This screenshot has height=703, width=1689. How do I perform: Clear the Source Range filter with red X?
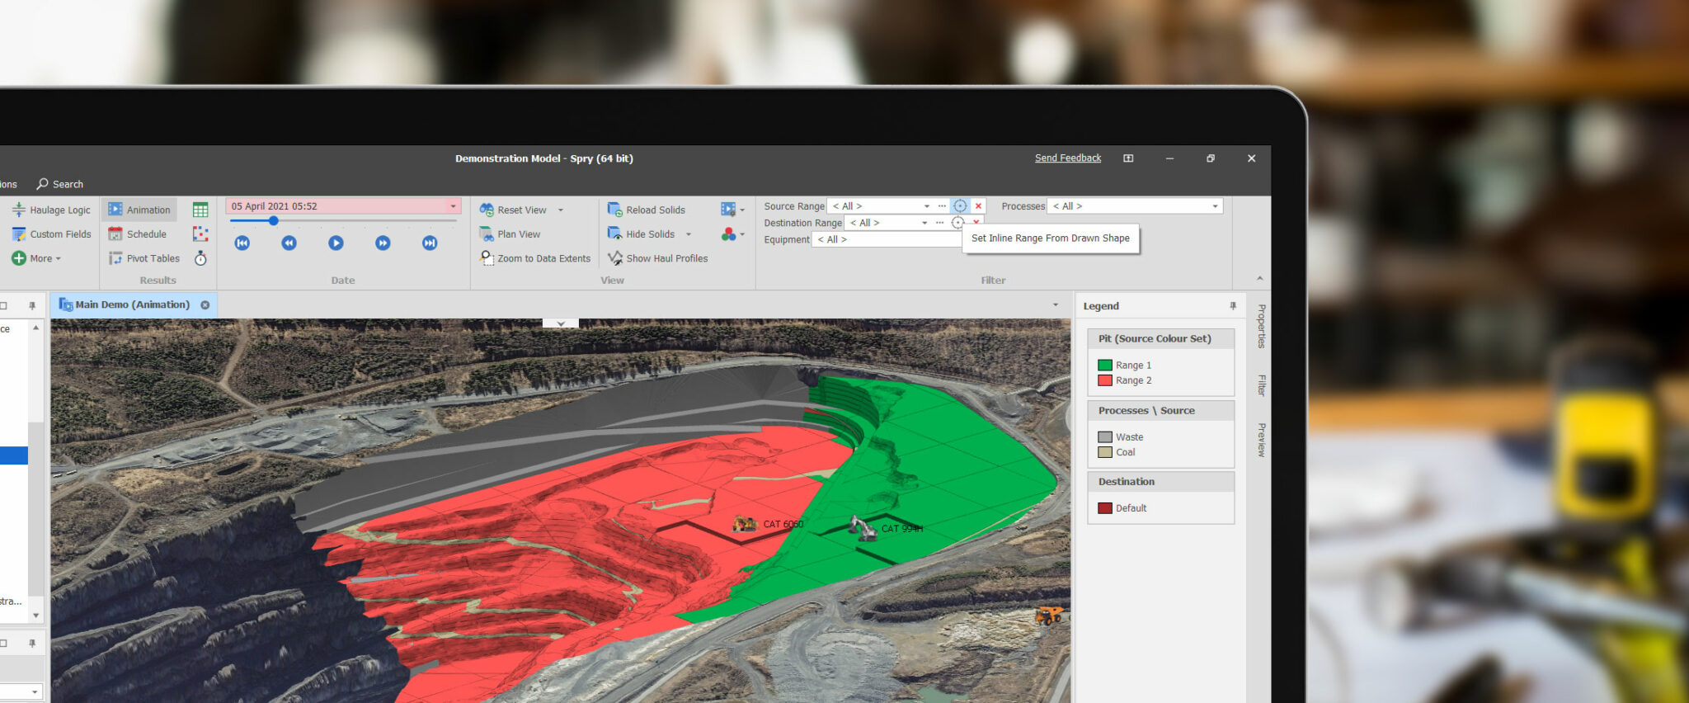coord(979,206)
